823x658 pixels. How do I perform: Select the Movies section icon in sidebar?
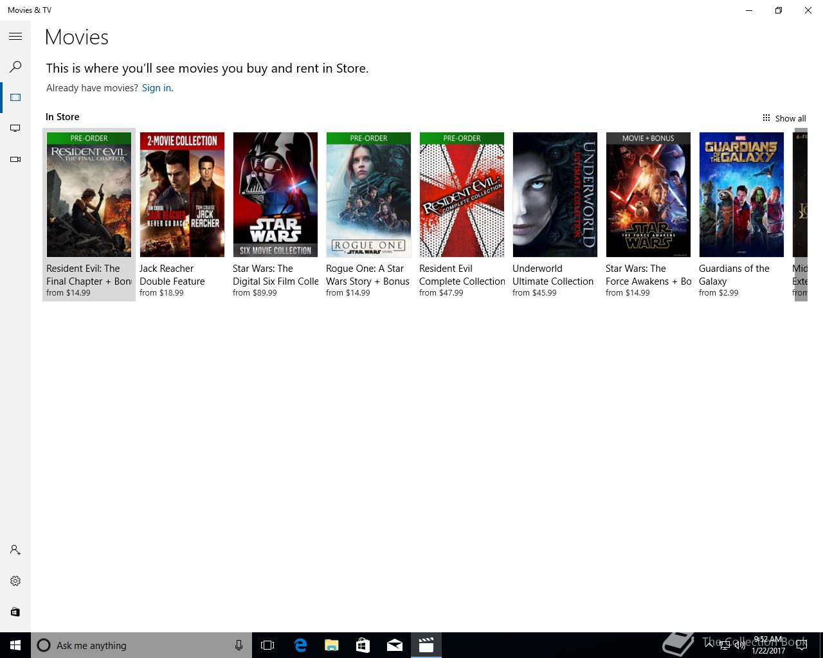point(15,97)
